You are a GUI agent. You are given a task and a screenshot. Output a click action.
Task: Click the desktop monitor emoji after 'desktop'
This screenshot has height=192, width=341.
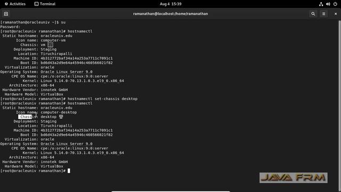click(x=61, y=117)
